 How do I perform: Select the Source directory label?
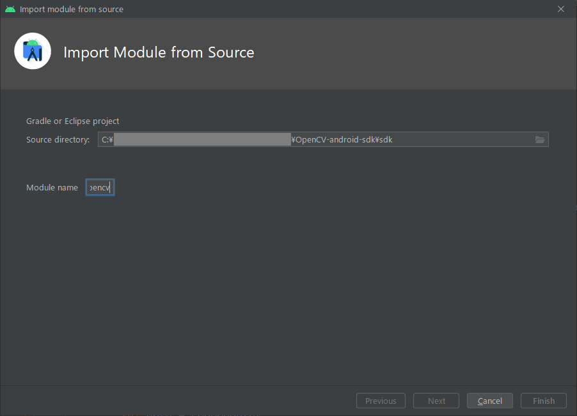[x=58, y=139]
